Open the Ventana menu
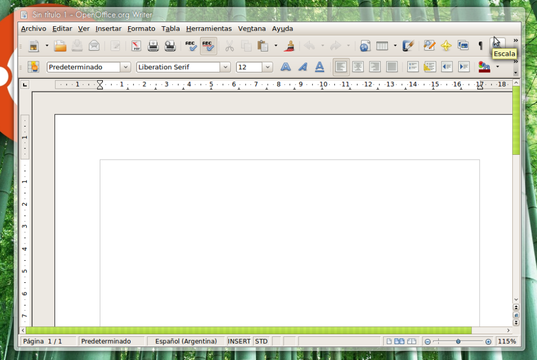 pyautogui.click(x=252, y=29)
